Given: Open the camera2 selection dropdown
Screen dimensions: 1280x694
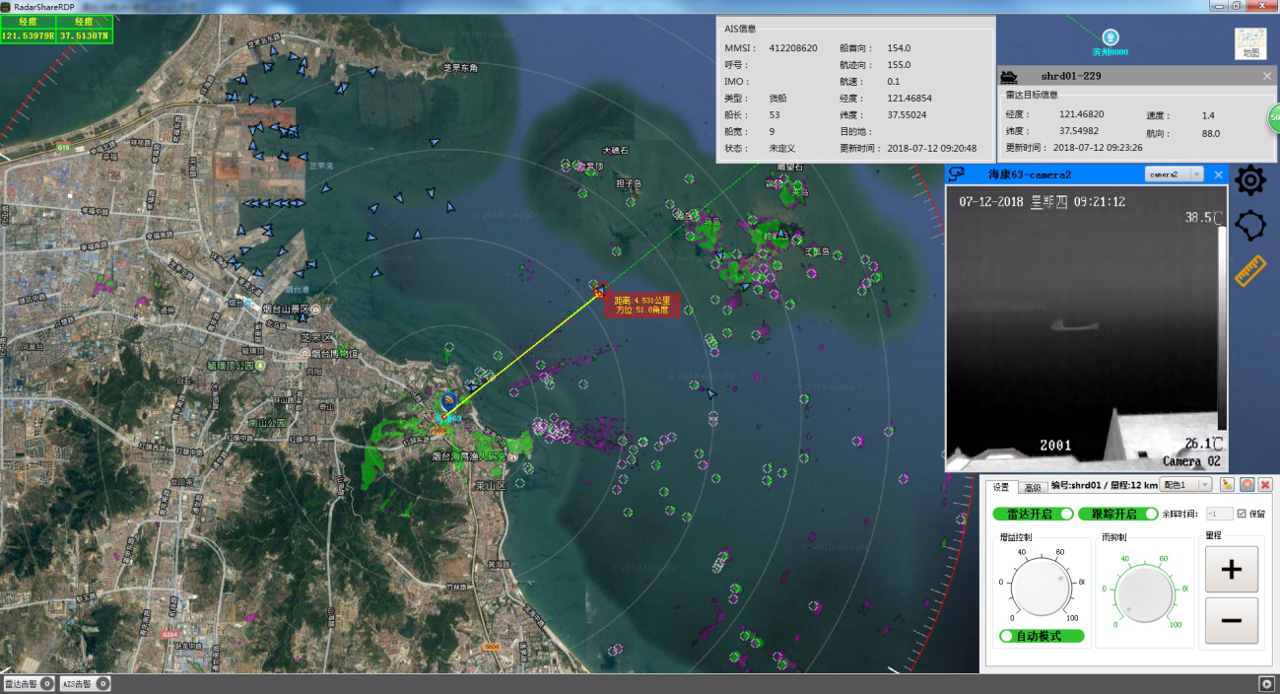Looking at the screenshot, I should point(1174,174).
